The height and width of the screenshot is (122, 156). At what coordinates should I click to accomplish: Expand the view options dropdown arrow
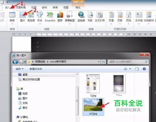[130, 69]
